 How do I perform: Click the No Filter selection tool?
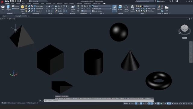click(120, 8)
